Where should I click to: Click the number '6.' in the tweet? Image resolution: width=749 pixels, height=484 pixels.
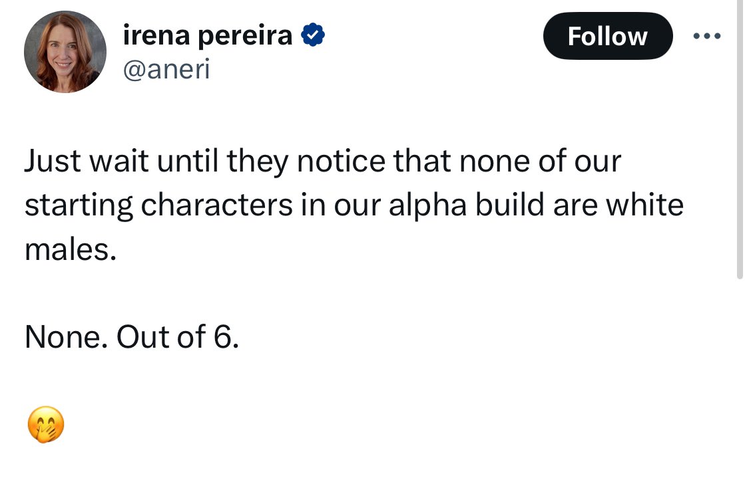pyautogui.click(x=226, y=337)
